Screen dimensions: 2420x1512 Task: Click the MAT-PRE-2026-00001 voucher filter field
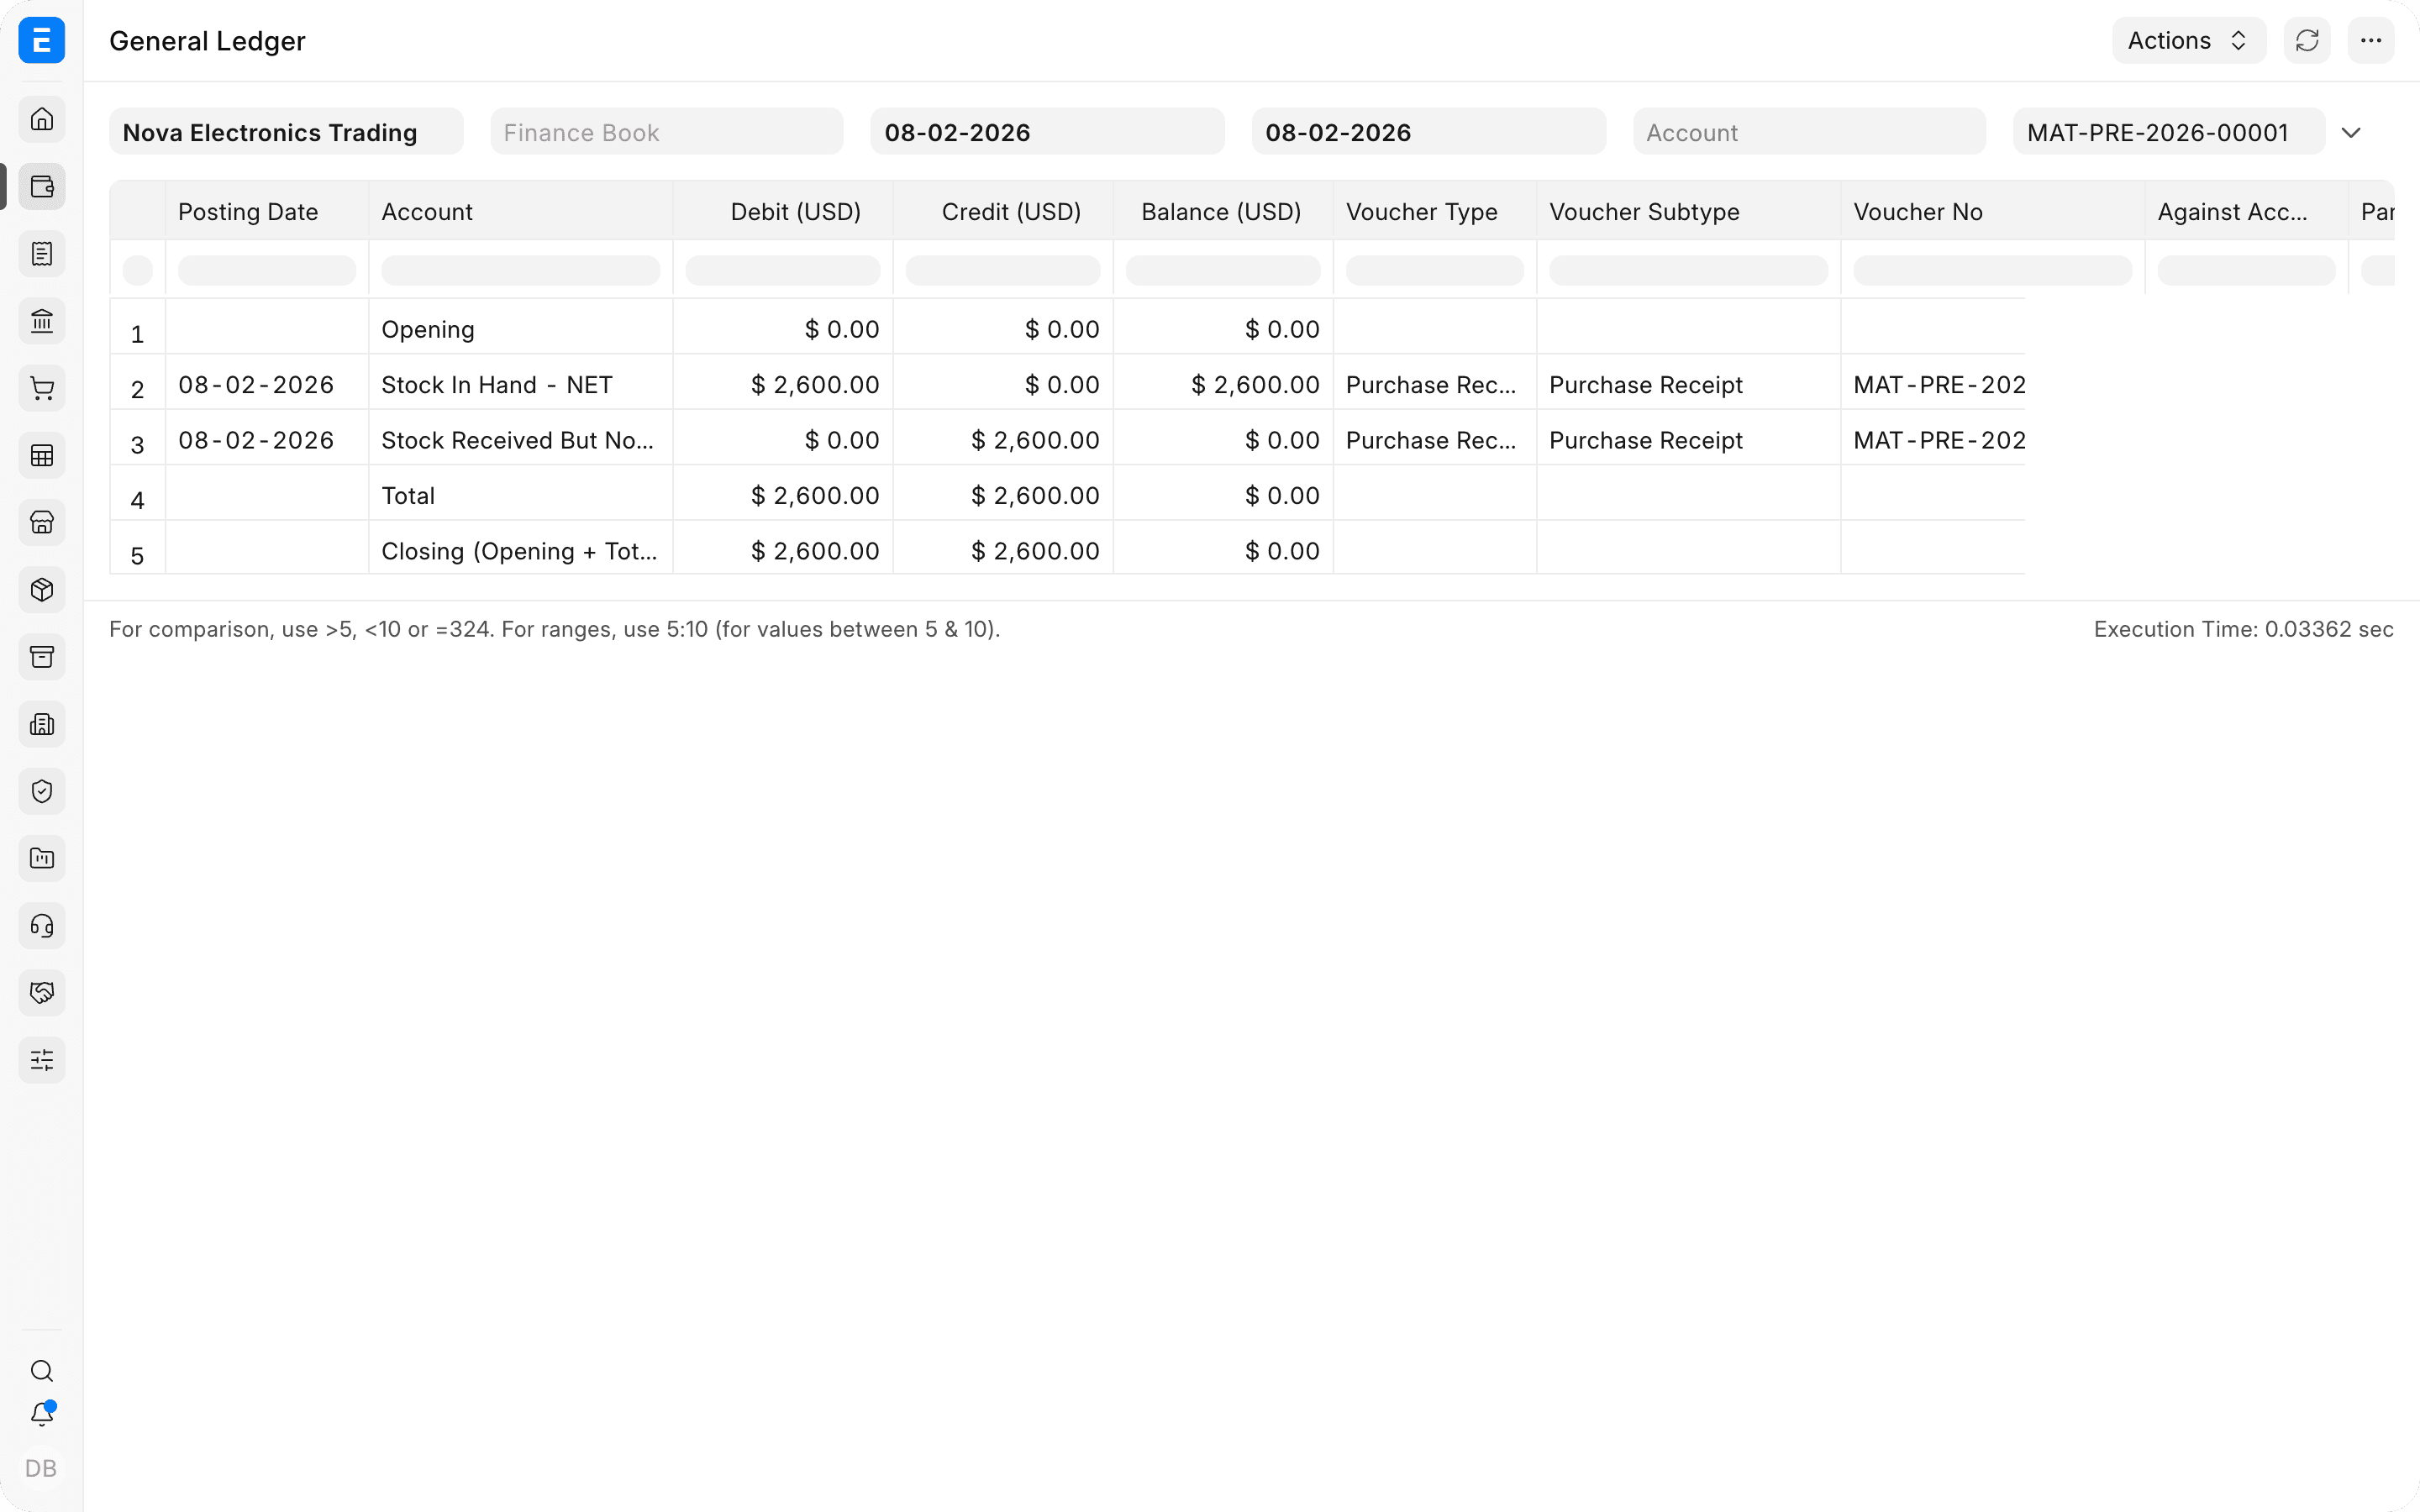point(2169,132)
